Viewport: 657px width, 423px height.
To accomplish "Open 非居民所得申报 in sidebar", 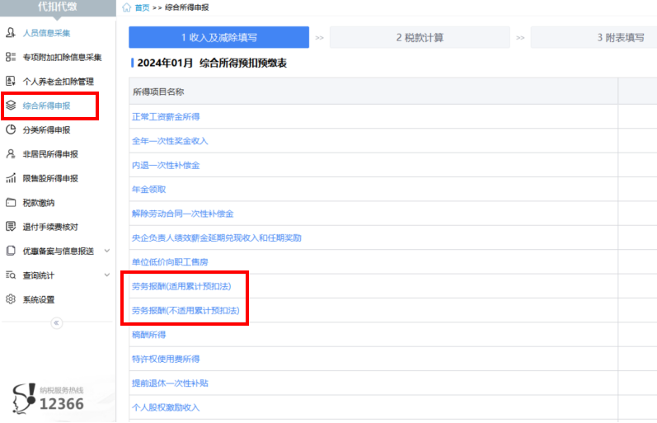I will pos(50,154).
